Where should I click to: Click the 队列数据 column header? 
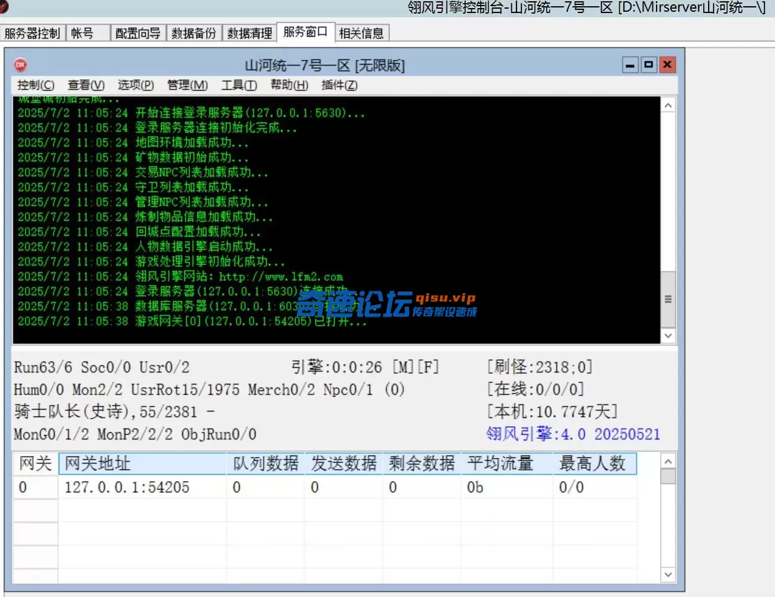pos(266,464)
